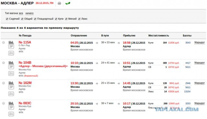The image size is (207, 119).
Task: Click Купе price 9841 руб.
Action: coord(174,83)
